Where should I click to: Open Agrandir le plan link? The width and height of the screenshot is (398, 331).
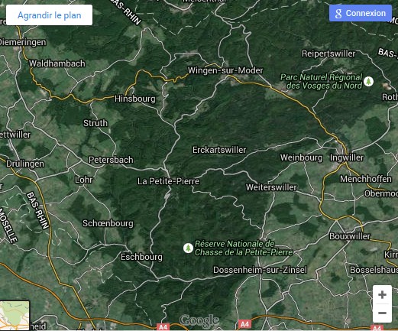point(50,15)
